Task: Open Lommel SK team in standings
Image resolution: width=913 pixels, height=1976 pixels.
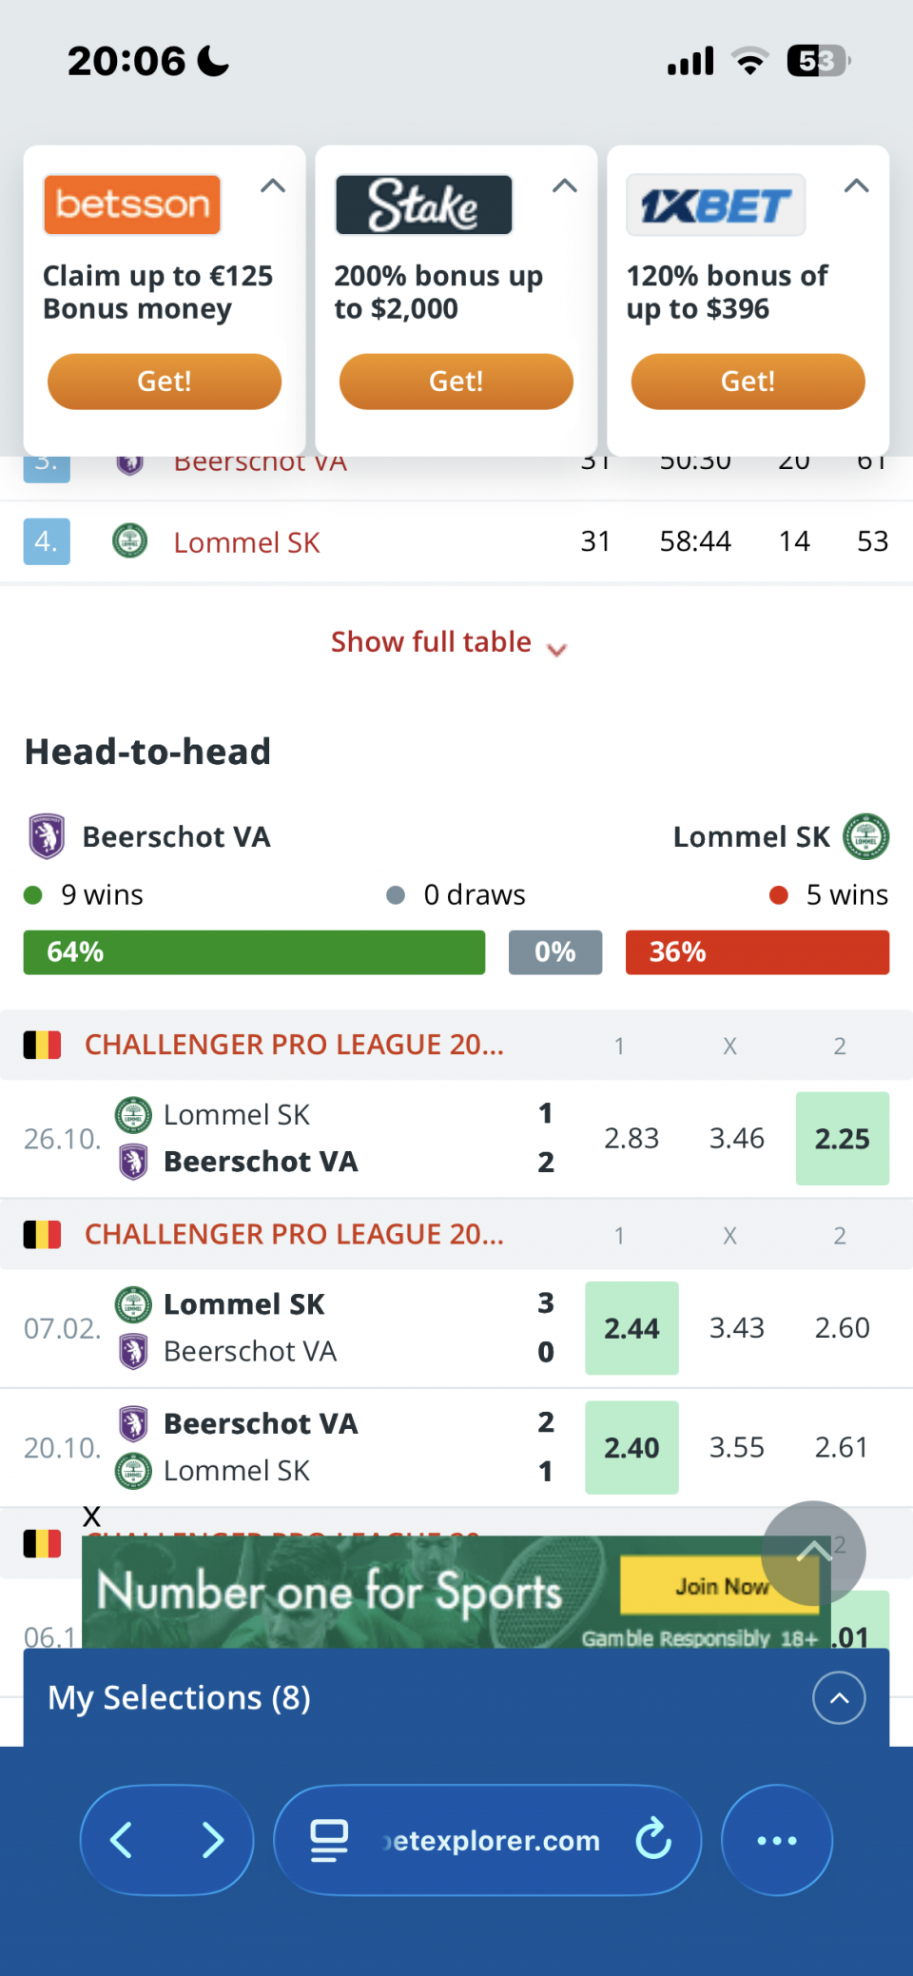Action: click(246, 542)
